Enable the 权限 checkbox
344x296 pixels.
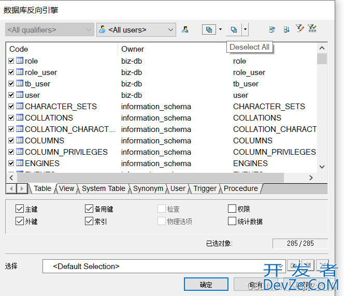coord(232,209)
